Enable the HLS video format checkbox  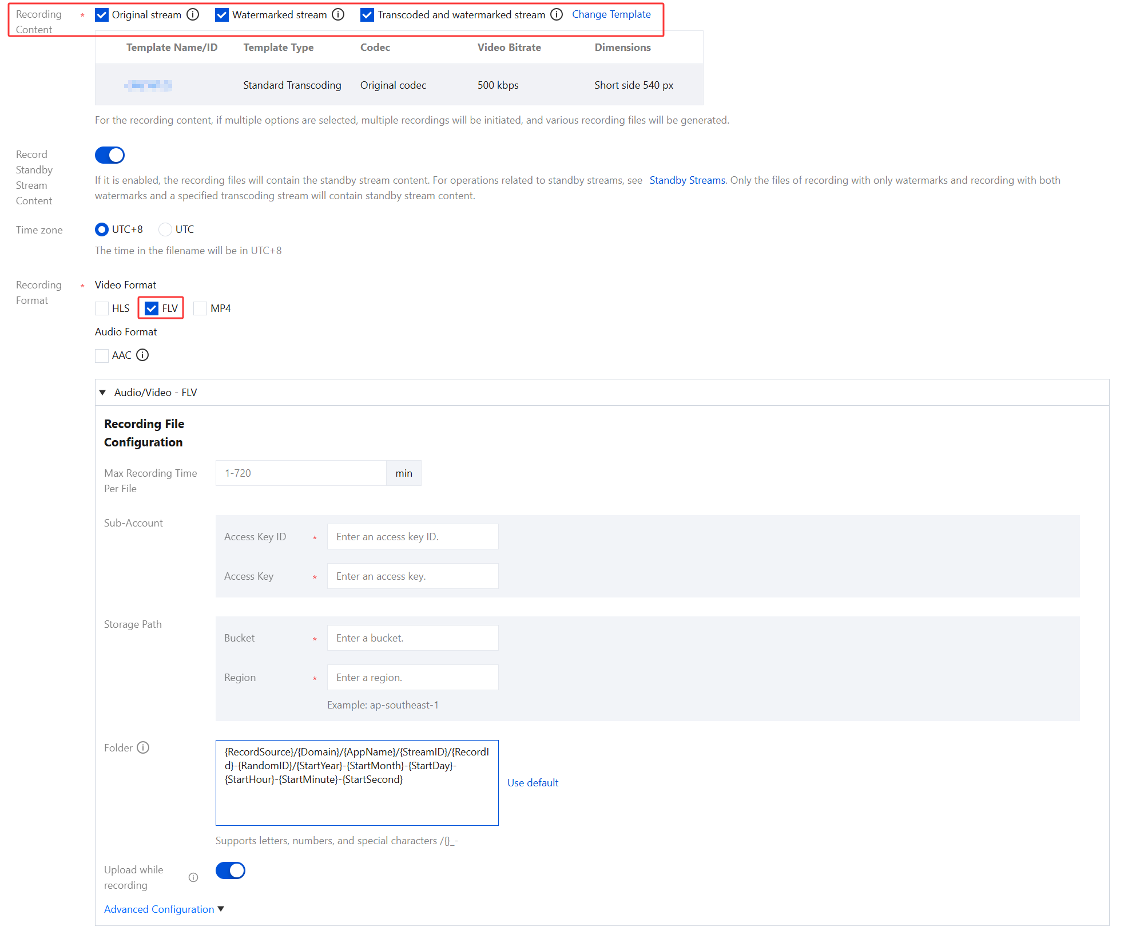point(102,308)
